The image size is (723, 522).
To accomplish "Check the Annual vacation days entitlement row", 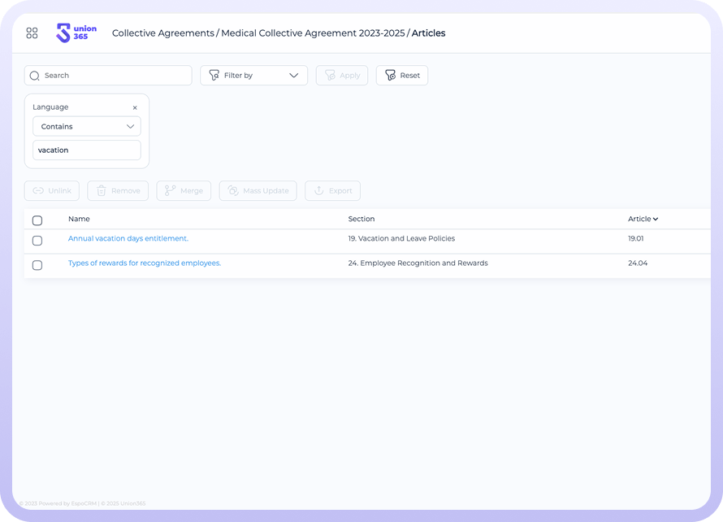I will (37, 241).
